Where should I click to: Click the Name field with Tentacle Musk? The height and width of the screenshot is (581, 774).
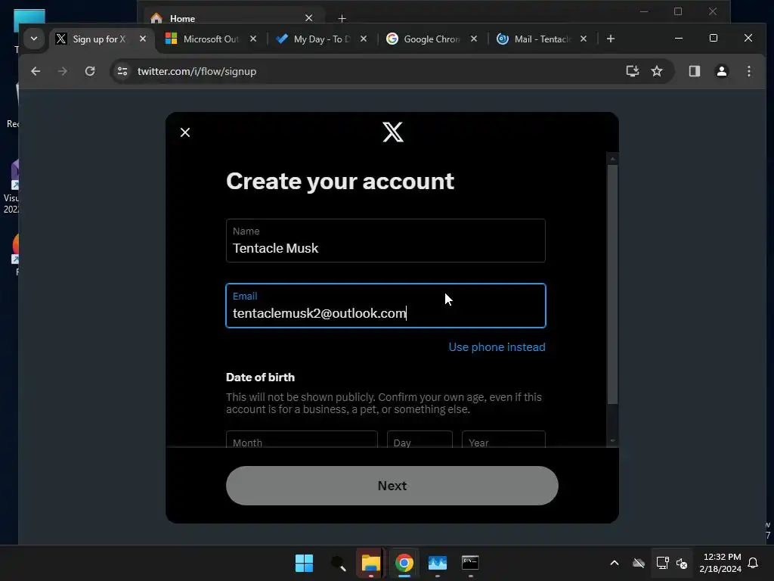click(x=385, y=241)
